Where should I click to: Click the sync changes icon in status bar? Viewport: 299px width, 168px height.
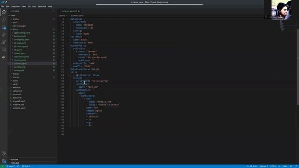18,166
